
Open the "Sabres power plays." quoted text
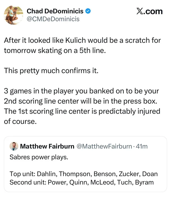pos(39,157)
